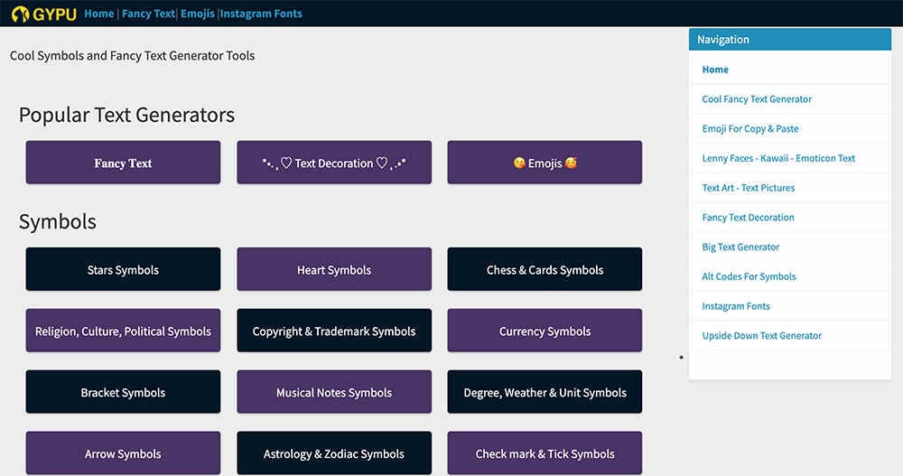The image size is (903, 476).
Task: Click the Emojis button with face icons
Action: pos(545,163)
